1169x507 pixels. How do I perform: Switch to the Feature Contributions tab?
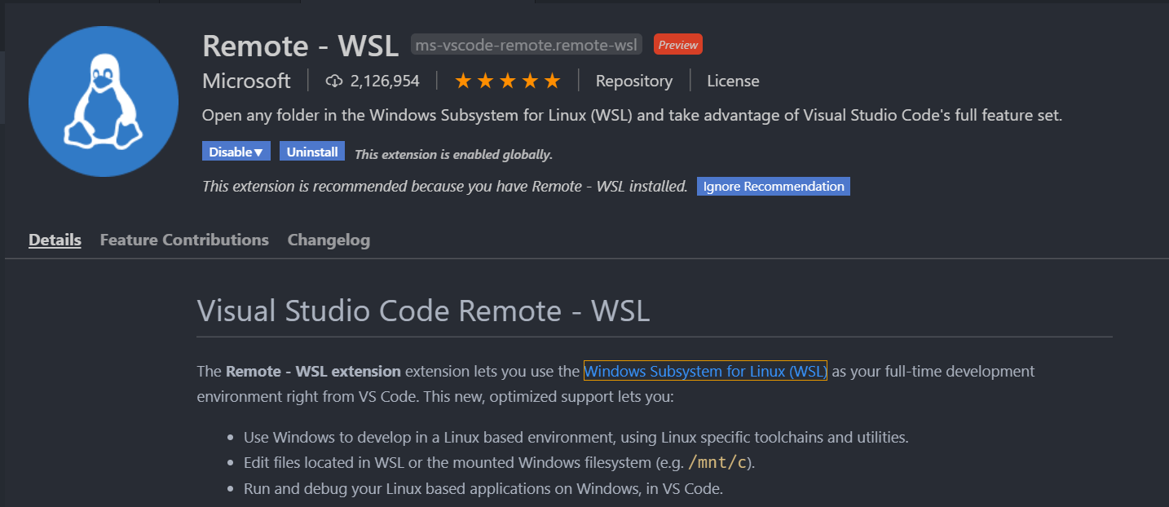point(183,240)
